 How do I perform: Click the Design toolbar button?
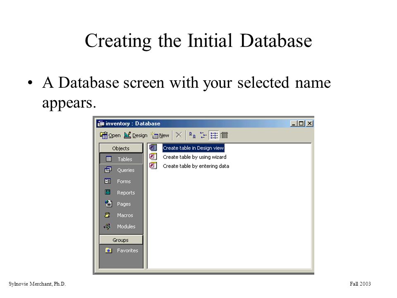point(136,135)
